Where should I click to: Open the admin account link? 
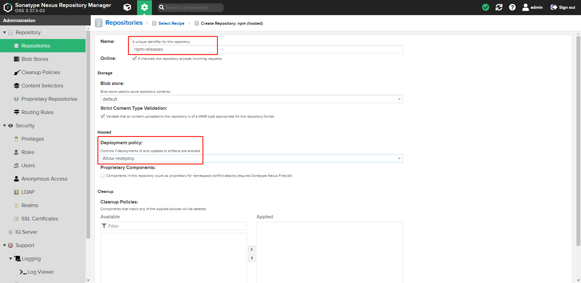point(537,7)
